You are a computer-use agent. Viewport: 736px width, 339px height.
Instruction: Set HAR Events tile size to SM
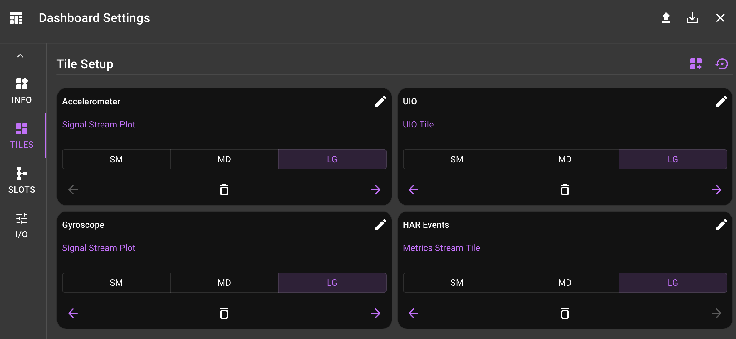(x=457, y=283)
